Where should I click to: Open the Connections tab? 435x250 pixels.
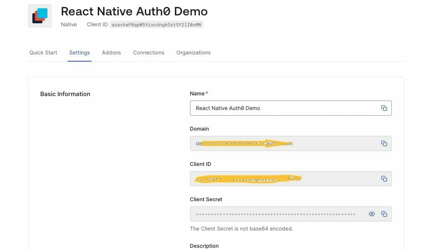click(148, 53)
